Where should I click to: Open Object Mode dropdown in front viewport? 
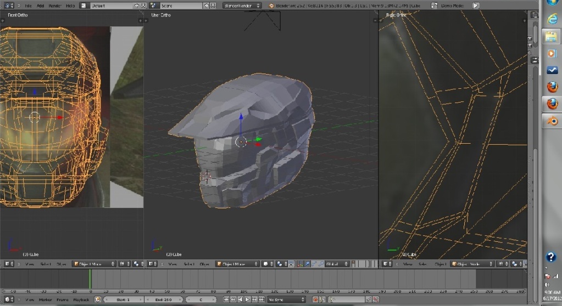pyautogui.click(x=94, y=264)
